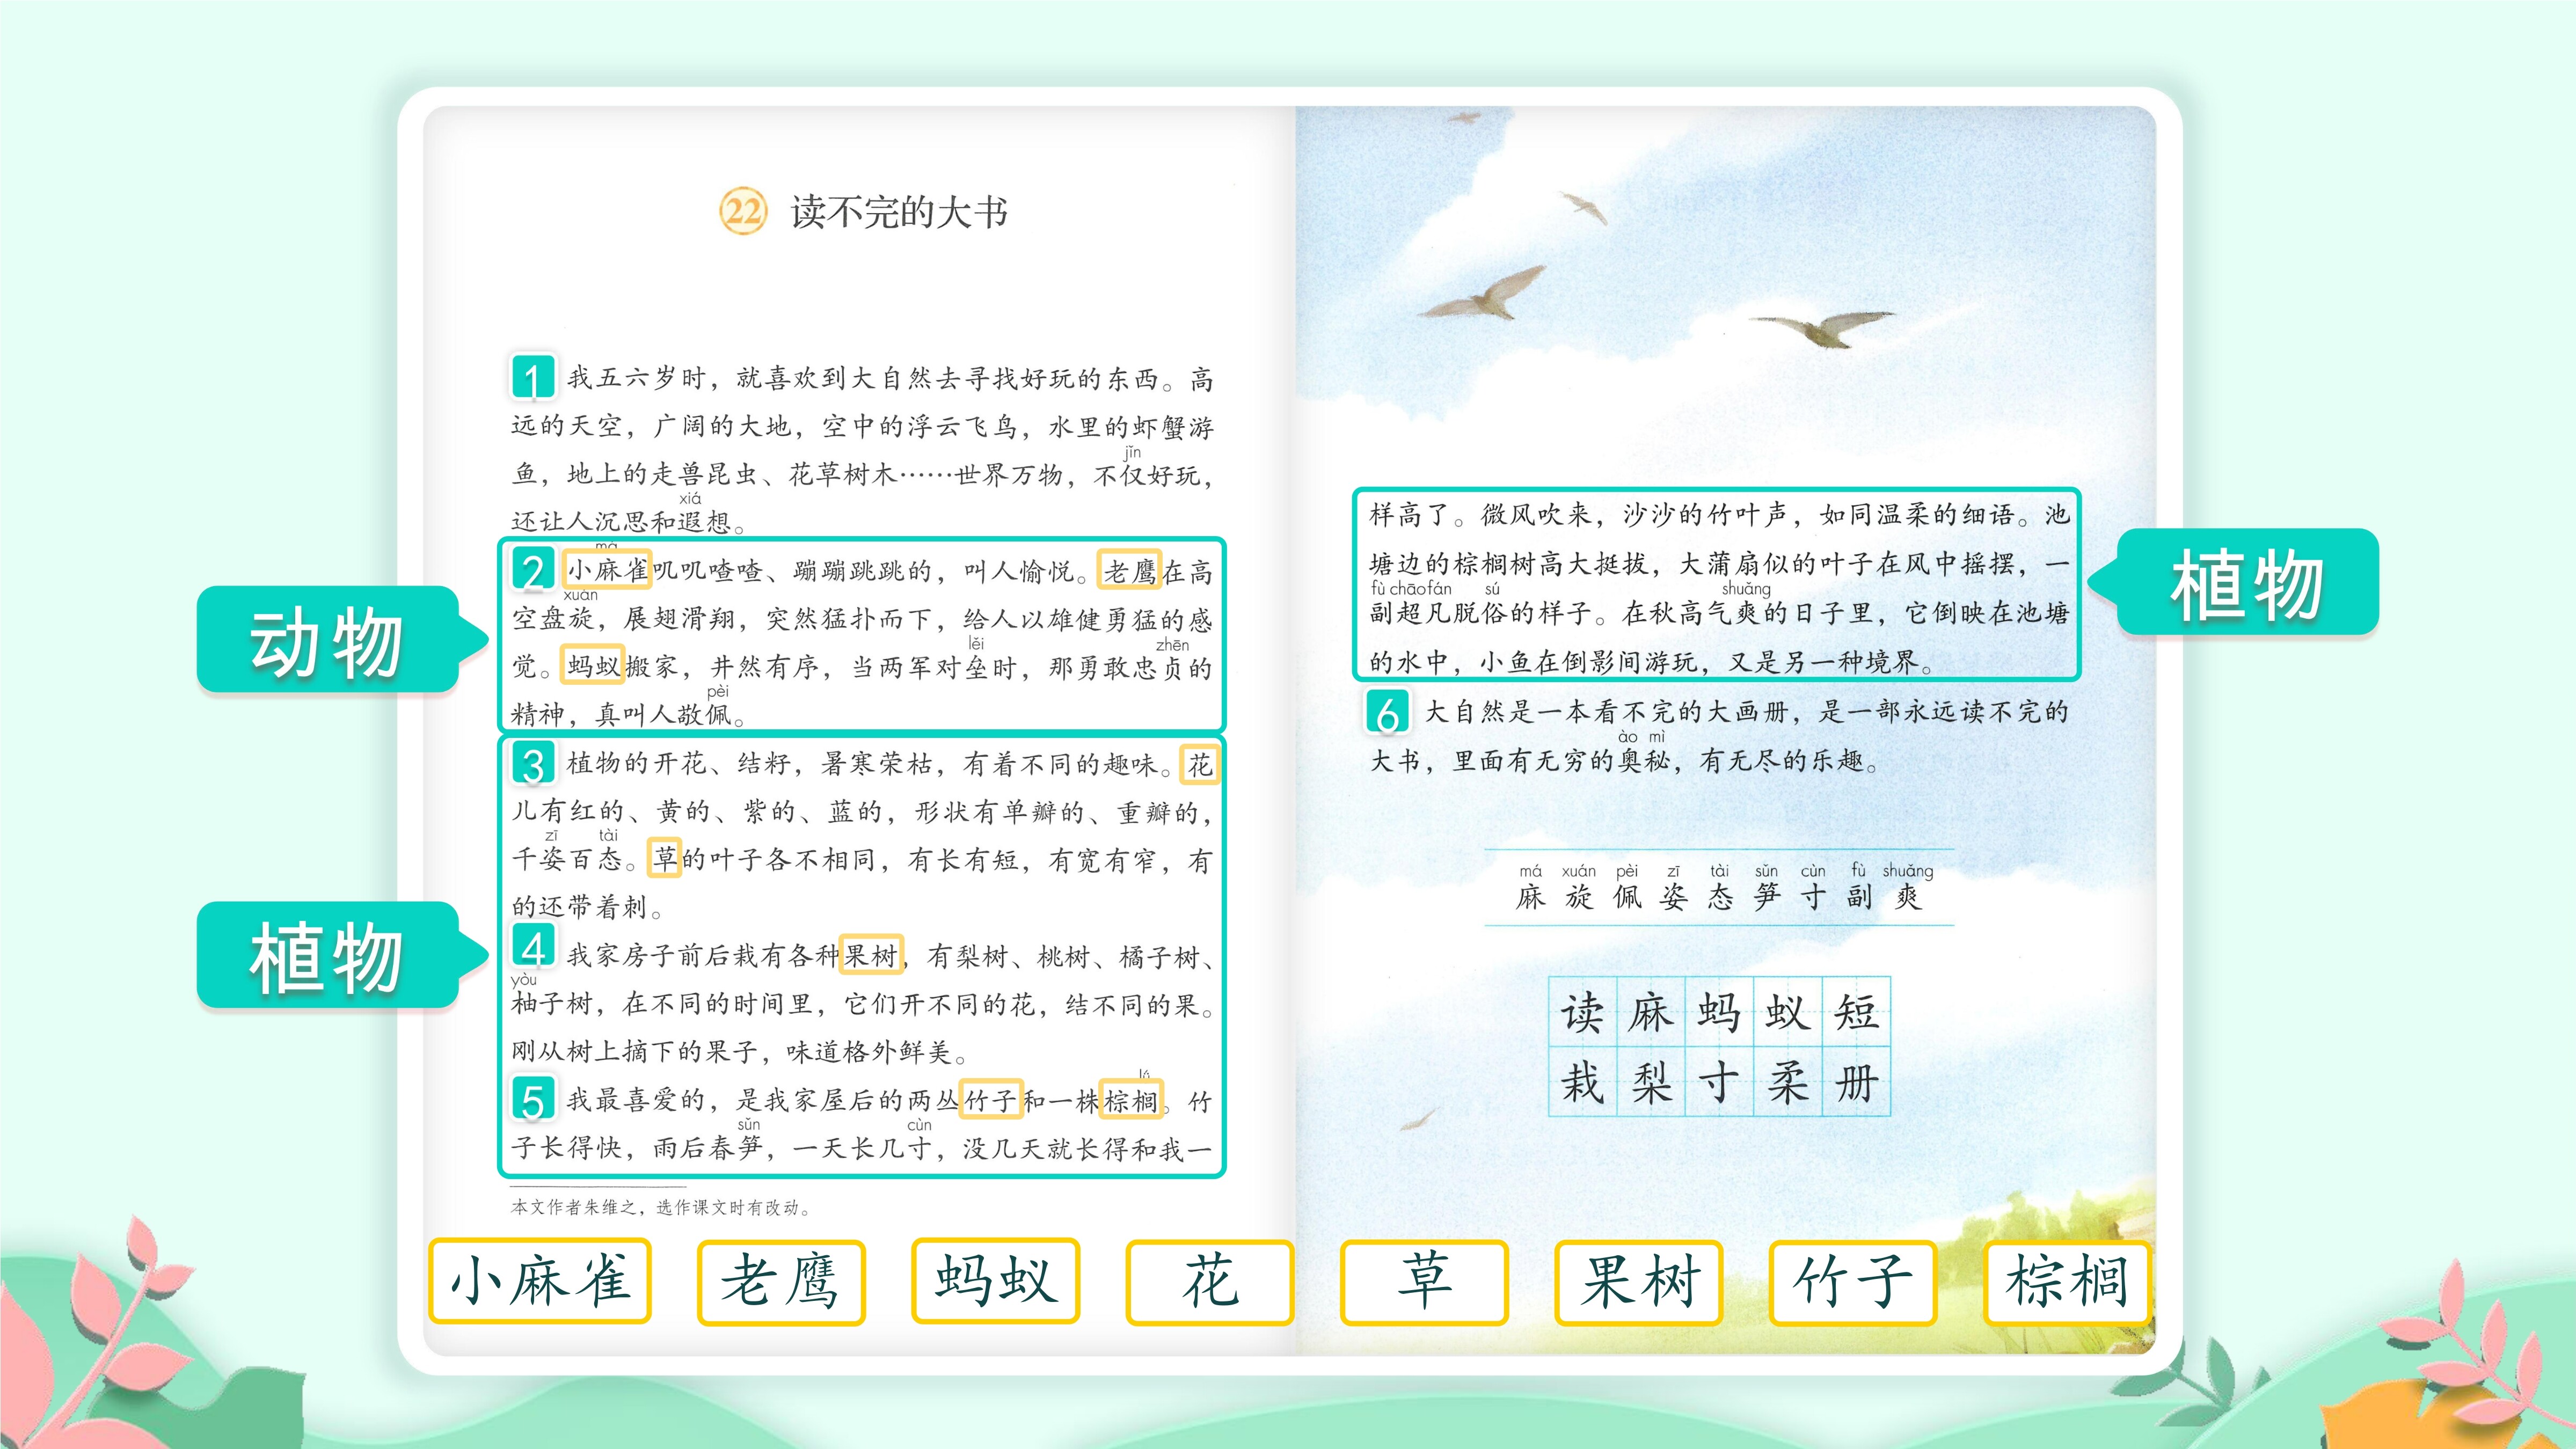Select the 果树 word card below the book
Screen dimensions: 2576x1449
coord(1639,1282)
